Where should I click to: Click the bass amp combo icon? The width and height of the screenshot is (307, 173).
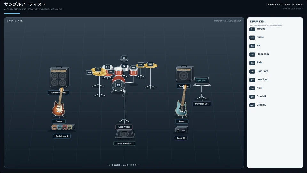click(x=185, y=73)
